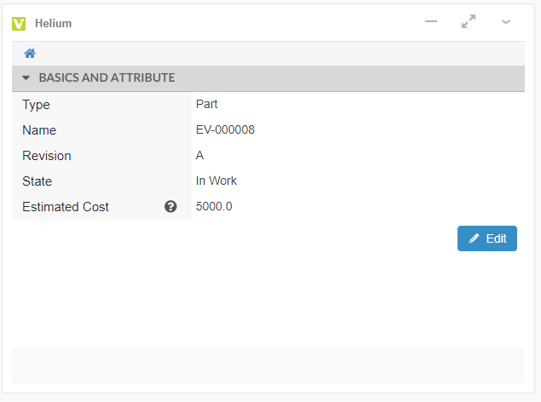Click the In Work state value

pyautogui.click(x=216, y=181)
